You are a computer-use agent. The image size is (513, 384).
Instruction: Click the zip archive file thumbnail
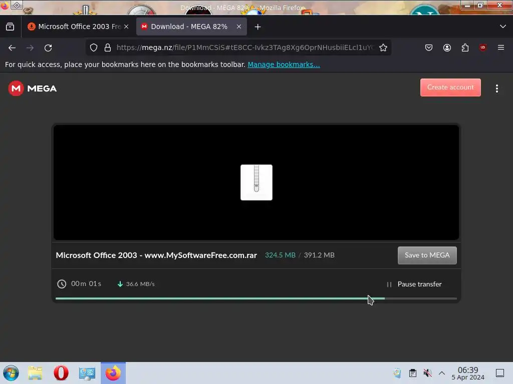[x=256, y=182]
